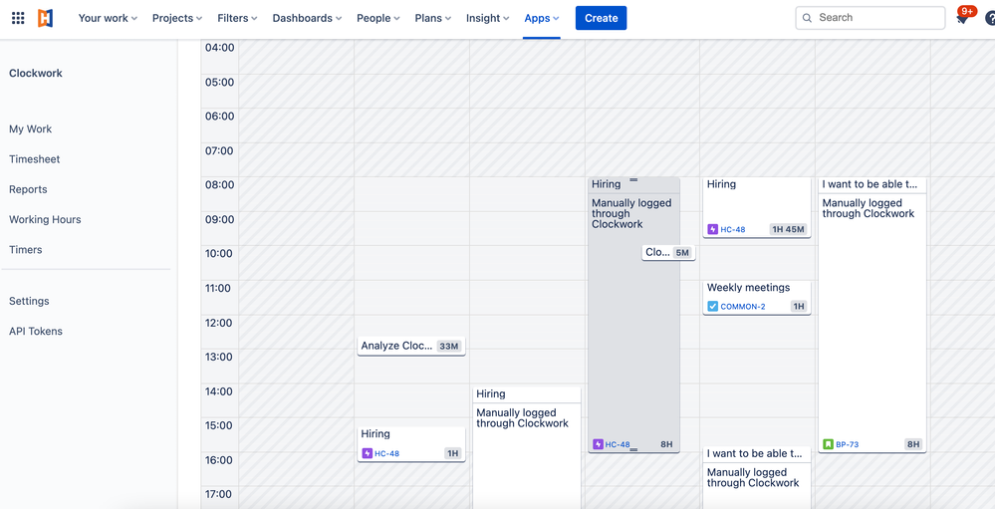Click the blue COMMON-2 checkbox task icon
The image size is (995, 509).
[712, 307]
